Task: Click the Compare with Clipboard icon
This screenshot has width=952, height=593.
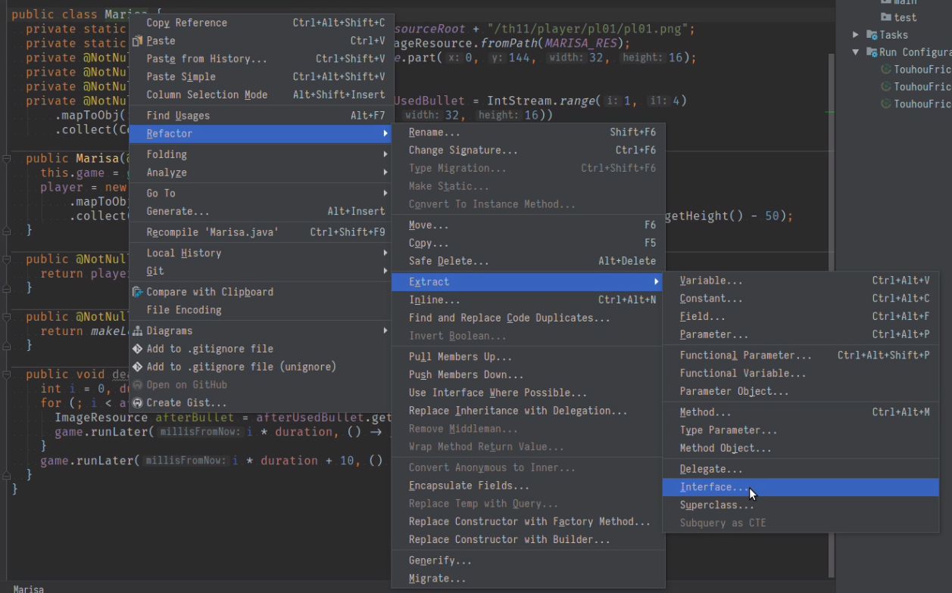Action: click(138, 292)
